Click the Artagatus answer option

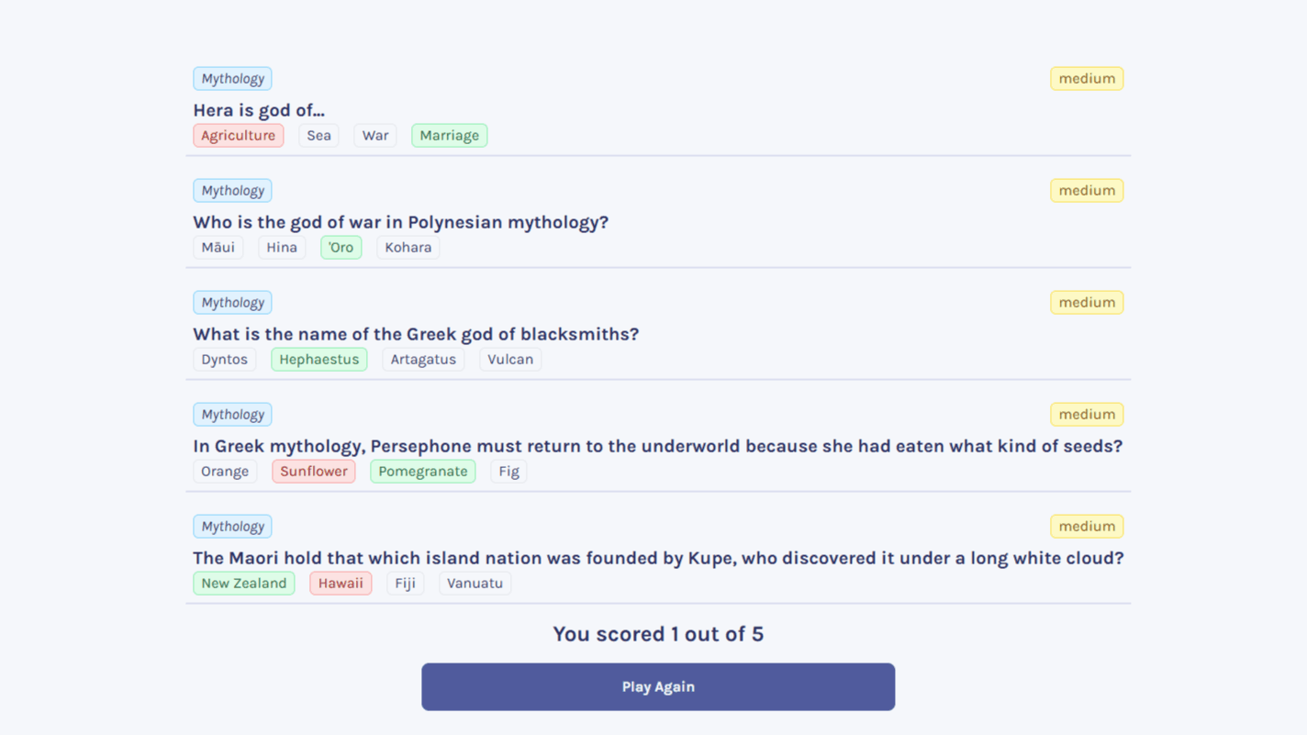[422, 359]
